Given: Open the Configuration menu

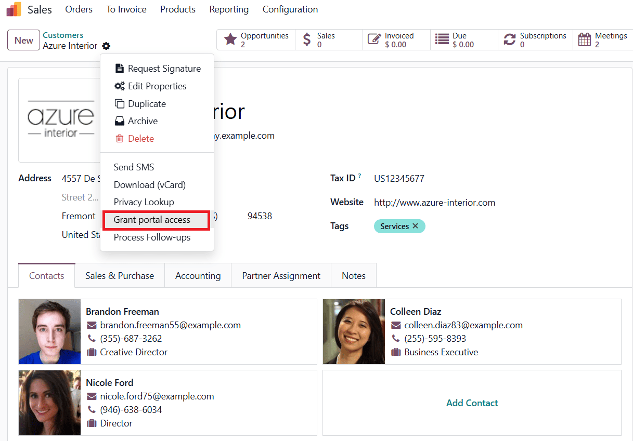Looking at the screenshot, I should [290, 9].
